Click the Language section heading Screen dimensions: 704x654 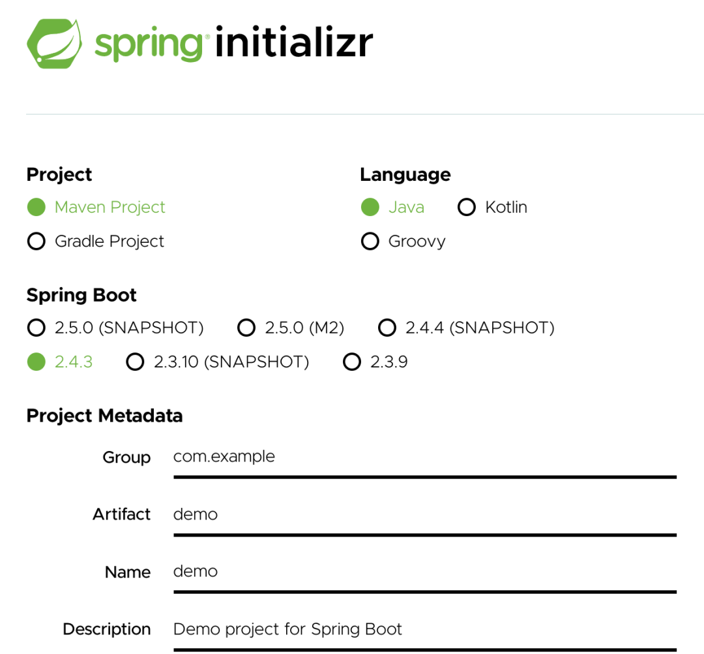405,175
